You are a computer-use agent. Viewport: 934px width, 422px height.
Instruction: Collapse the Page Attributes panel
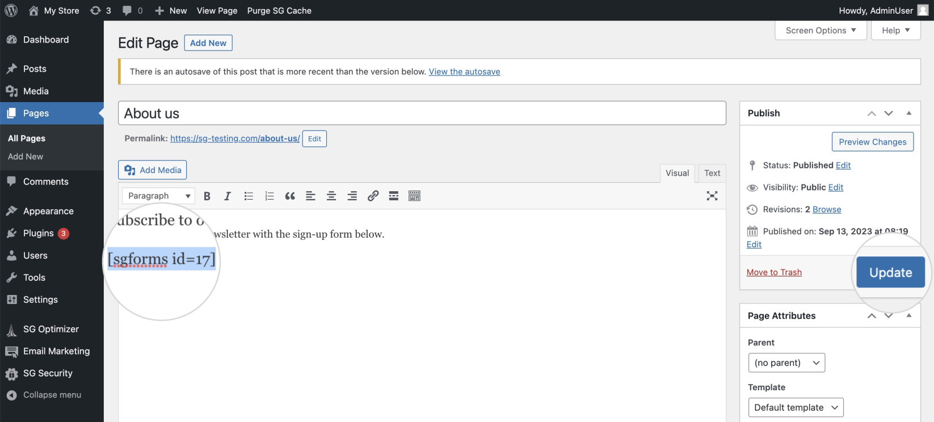(x=909, y=316)
